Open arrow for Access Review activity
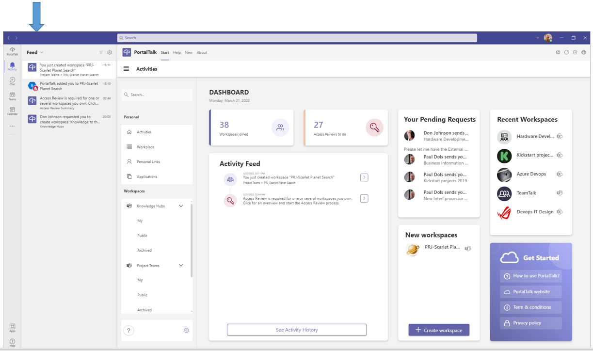The height and width of the screenshot is (351, 593). (364, 198)
